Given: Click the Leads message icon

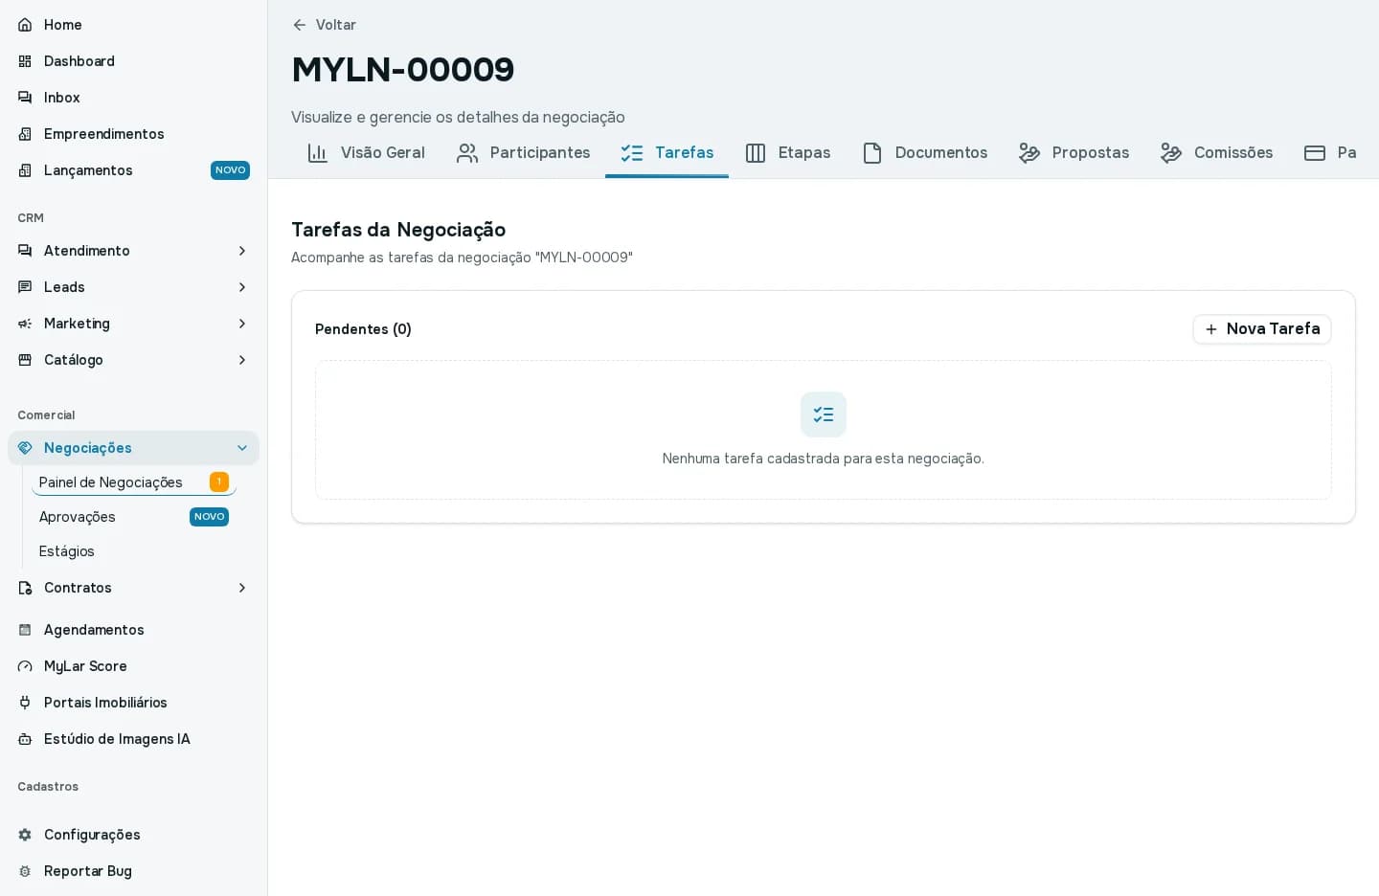Looking at the screenshot, I should [25, 287].
